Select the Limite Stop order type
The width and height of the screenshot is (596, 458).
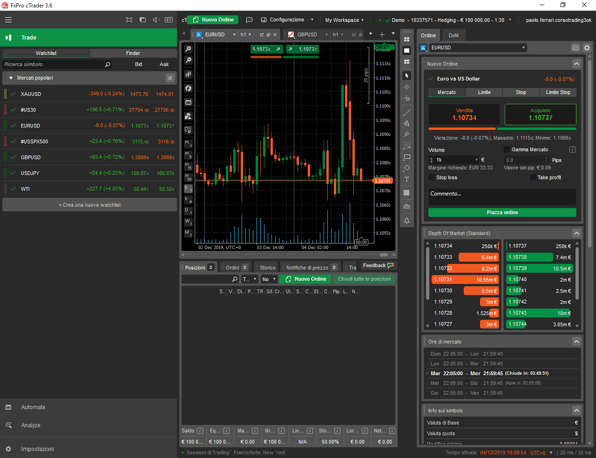click(558, 92)
